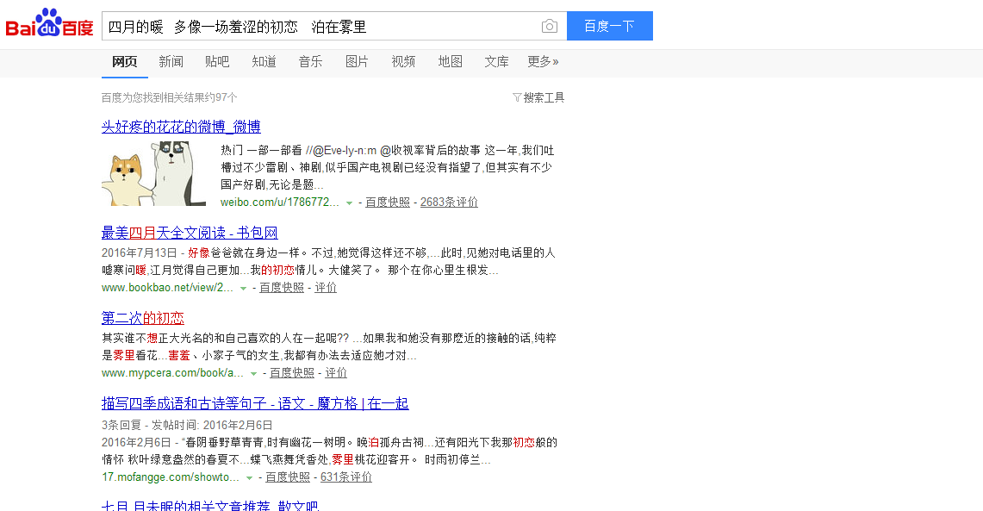The image size is (983, 511).
Task: Click text 3条回复 - 发帖时间: 2016年2月6日
Action: (188, 425)
